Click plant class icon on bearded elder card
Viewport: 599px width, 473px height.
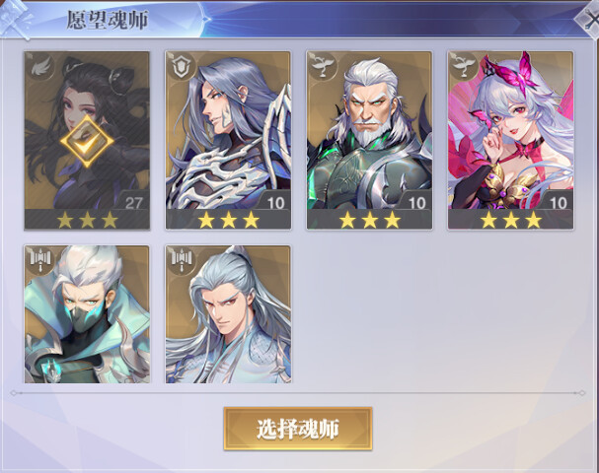pos(322,67)
